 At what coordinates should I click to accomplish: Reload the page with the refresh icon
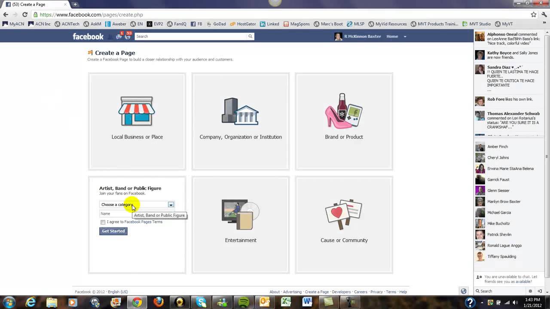(x=25, y=15)
